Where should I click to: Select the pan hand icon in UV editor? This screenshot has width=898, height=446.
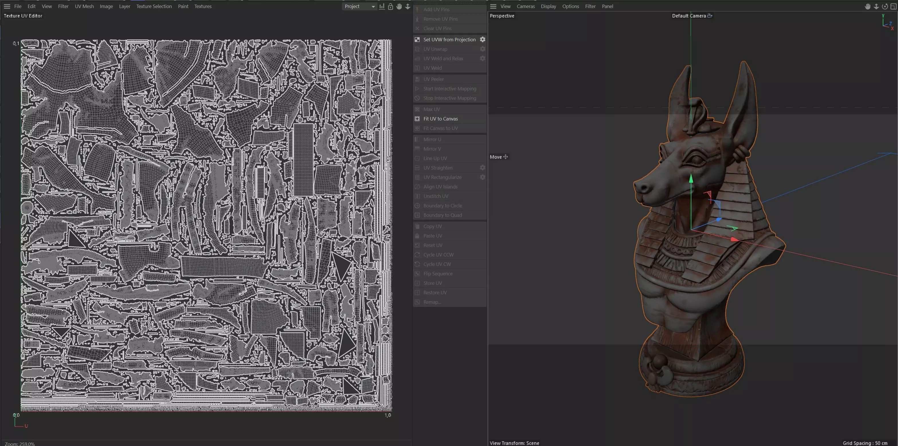399,7
